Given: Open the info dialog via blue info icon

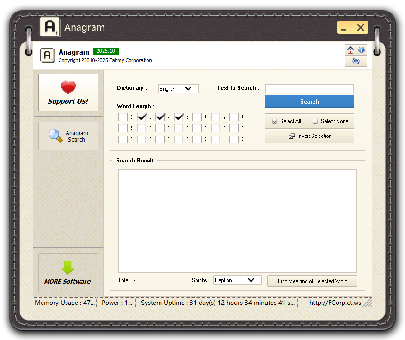Looking at the screenshot, I should (361, 50).
